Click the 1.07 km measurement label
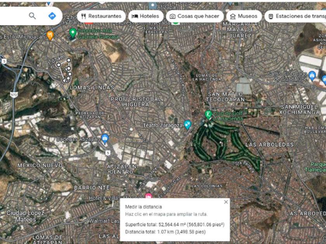This screenshot has height=244, width=326. pyautogui.click(x=56, y=60)
